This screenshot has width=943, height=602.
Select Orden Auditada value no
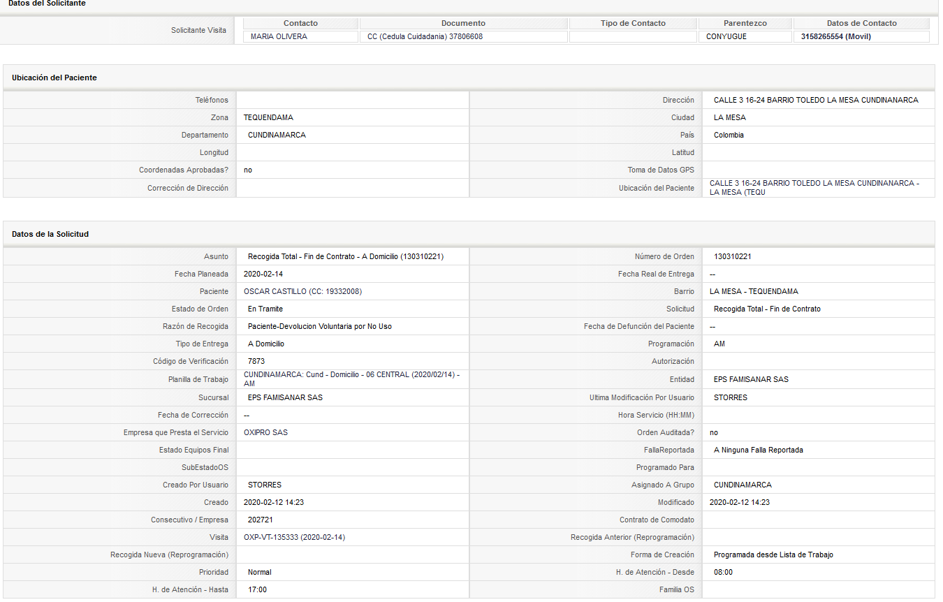[x=714, y=432]
